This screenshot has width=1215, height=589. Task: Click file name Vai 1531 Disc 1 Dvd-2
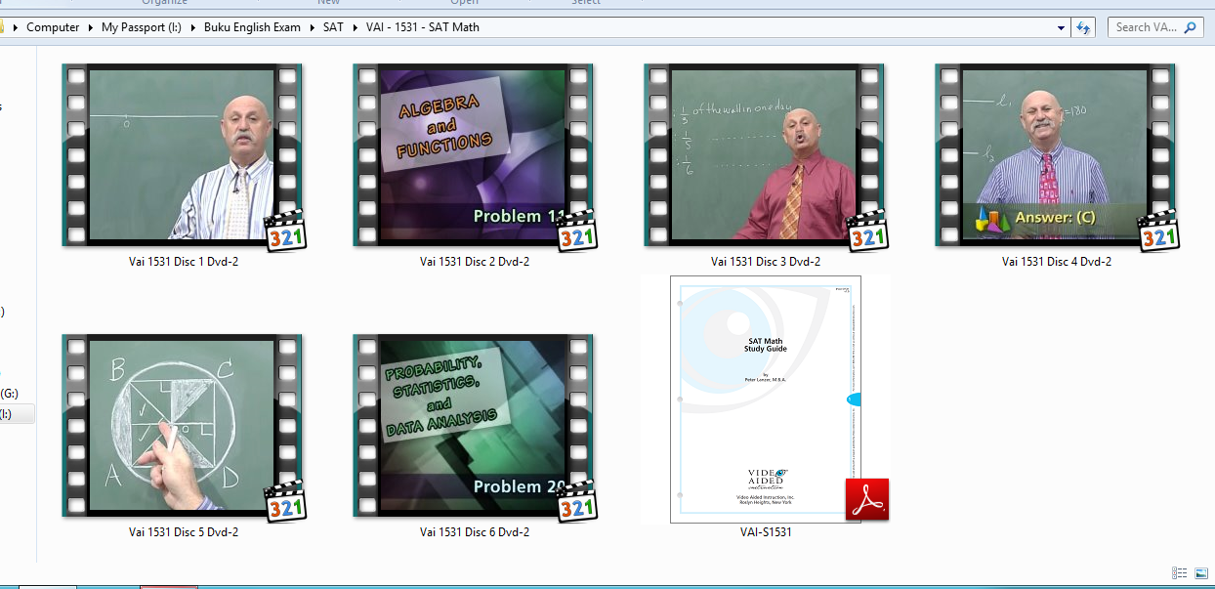(184, 262)
